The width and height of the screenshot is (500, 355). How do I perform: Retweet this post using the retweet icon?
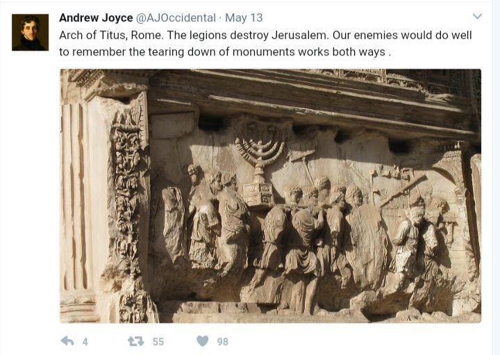[x=136, y=342]
